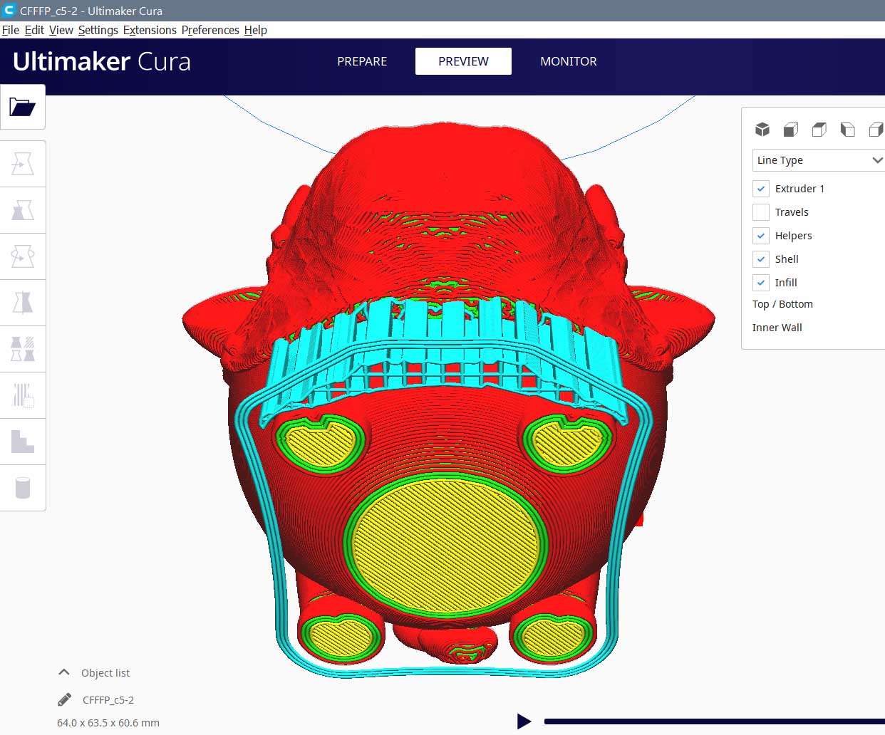Select the cylinder-shaped tool in left toolbar

tap(23, 488)
